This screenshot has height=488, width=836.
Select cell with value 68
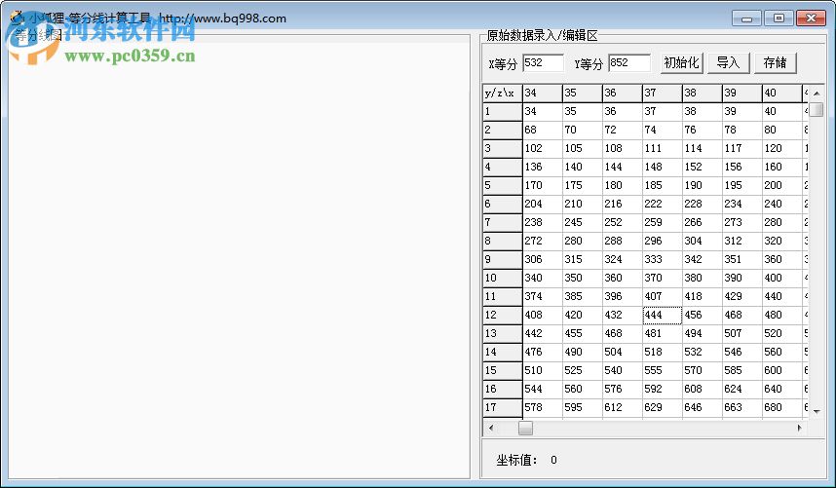coord(542,130)
